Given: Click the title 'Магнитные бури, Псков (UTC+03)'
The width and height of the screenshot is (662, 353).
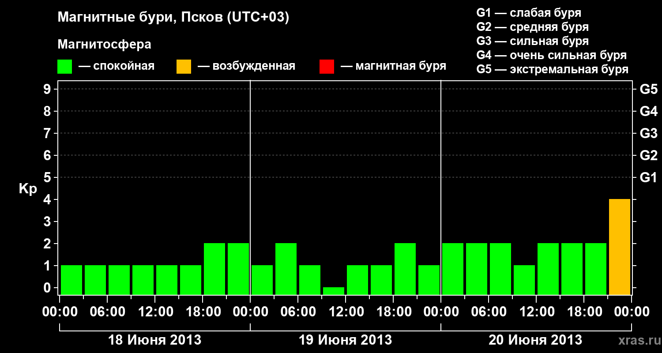Looking at the screenshot, I should pyautogui.click(x=173, y=18).
